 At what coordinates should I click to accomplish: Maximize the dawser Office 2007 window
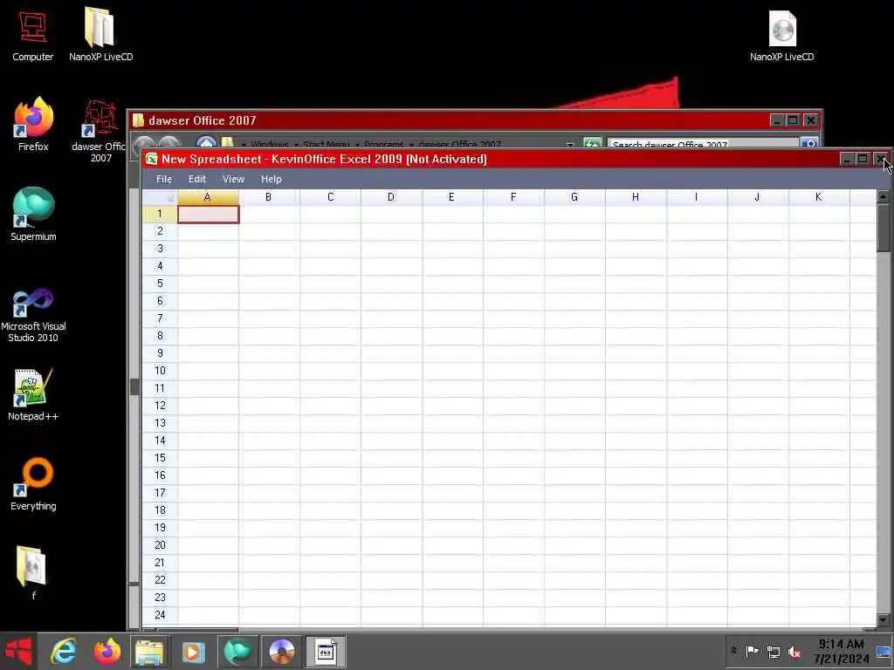[793, 120]
